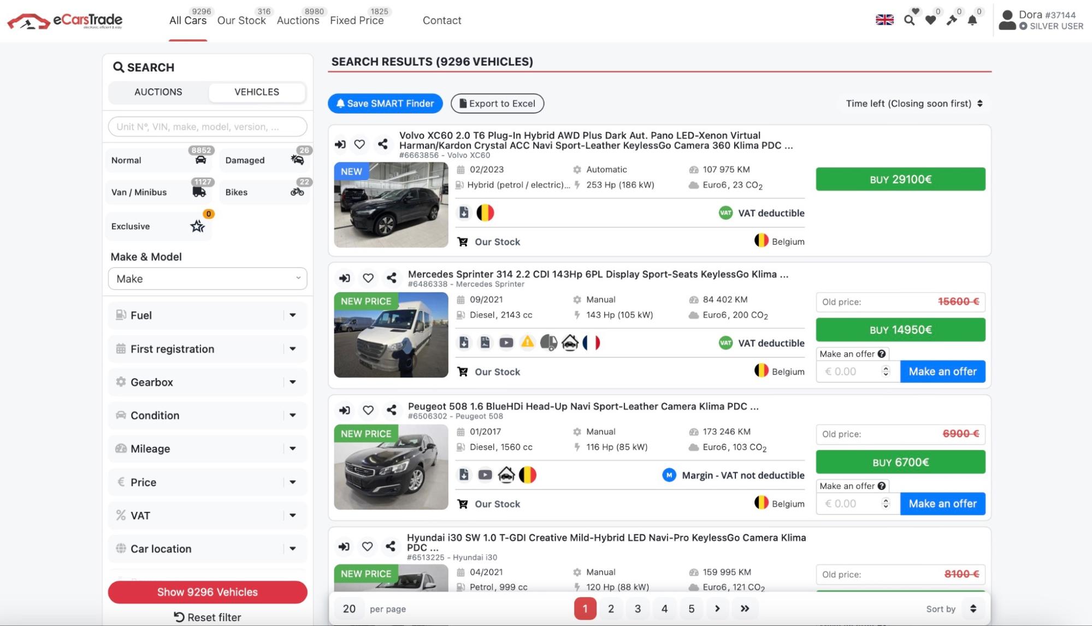
Task: Download the Volvo XC60 document icon
Action: coord(464,212)
